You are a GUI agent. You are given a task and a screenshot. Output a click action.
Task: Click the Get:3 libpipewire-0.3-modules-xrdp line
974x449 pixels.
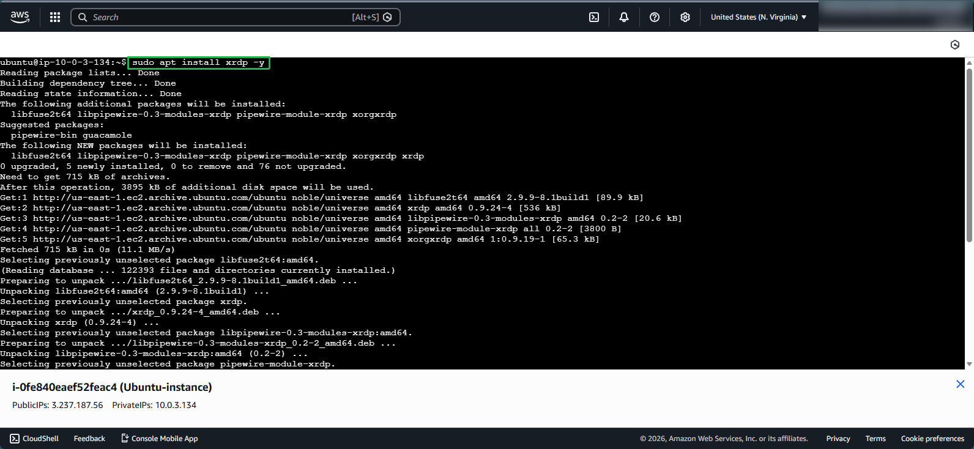point(341,218)
